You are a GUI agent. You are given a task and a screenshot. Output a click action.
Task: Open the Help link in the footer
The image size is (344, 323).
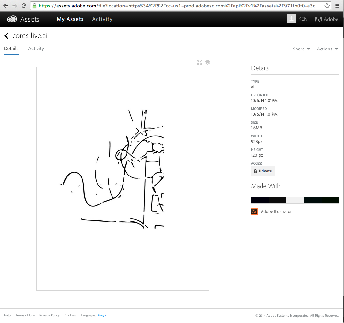(x=7, y=315)
